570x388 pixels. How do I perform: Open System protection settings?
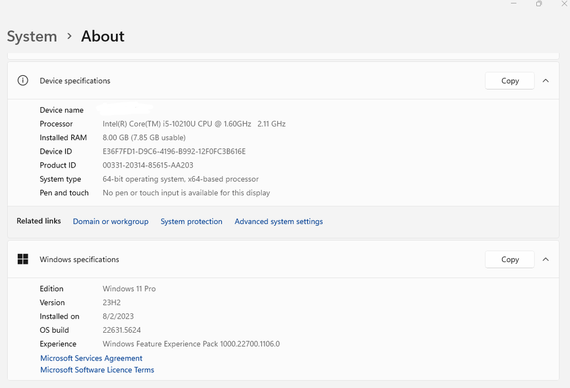pos(191,222)
